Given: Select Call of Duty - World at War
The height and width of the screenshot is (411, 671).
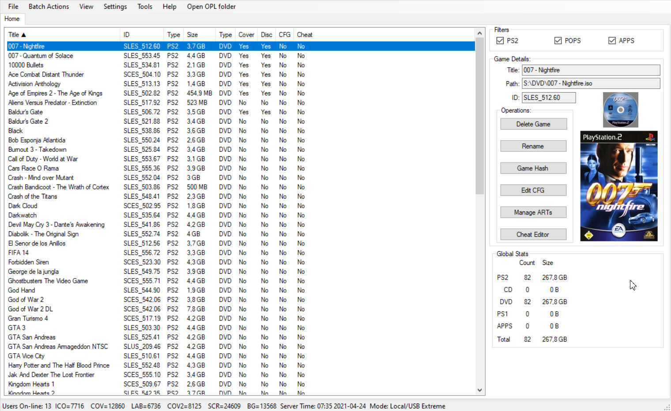Looking at the screenshot, I should click(x=241, y=159).
